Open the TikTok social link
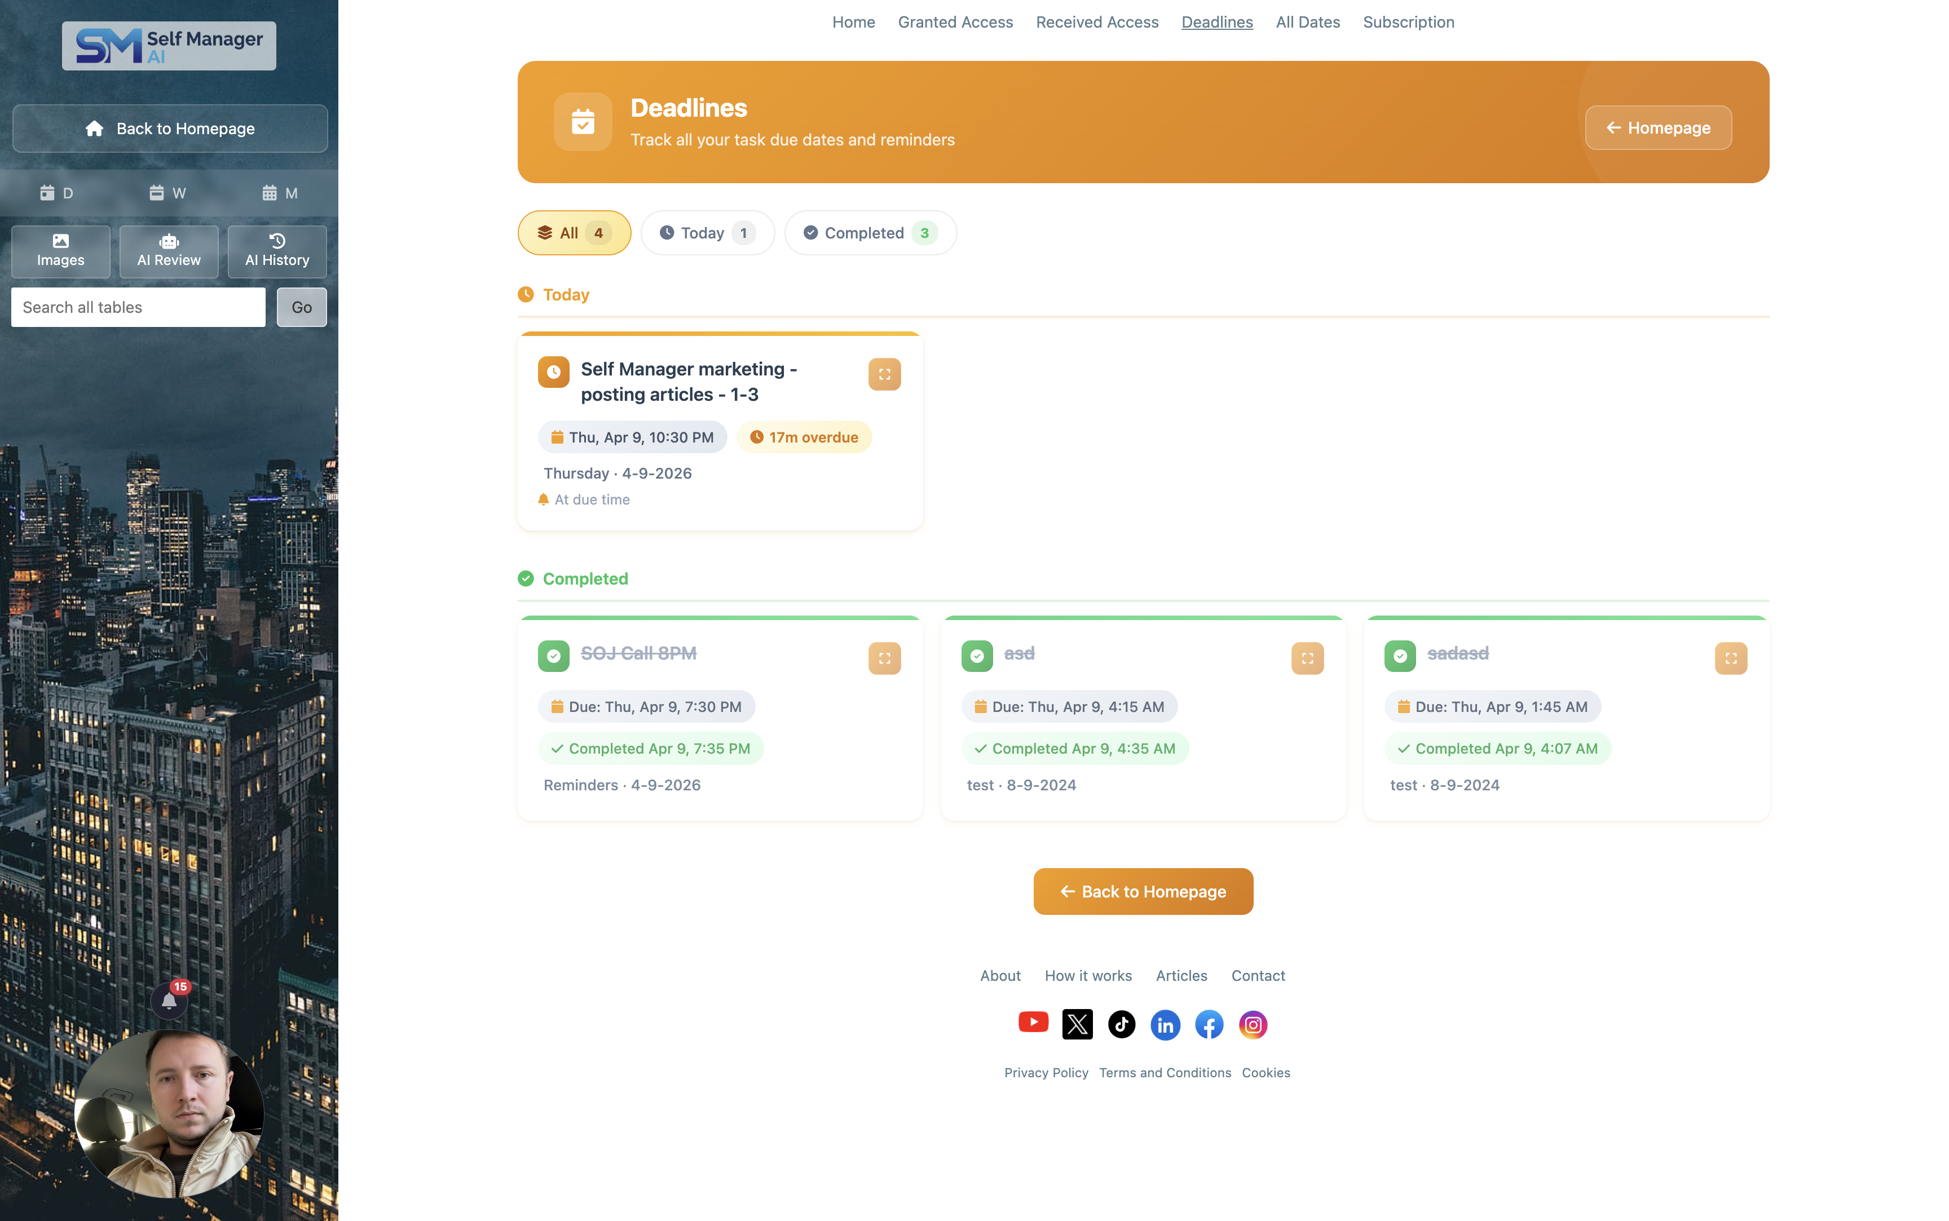1949x1221 pixels. [x=1121, y=1024]
